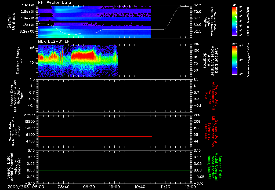Click the "9400" scanner position tick value
This screenshot has height=190, width=275.
30,135
